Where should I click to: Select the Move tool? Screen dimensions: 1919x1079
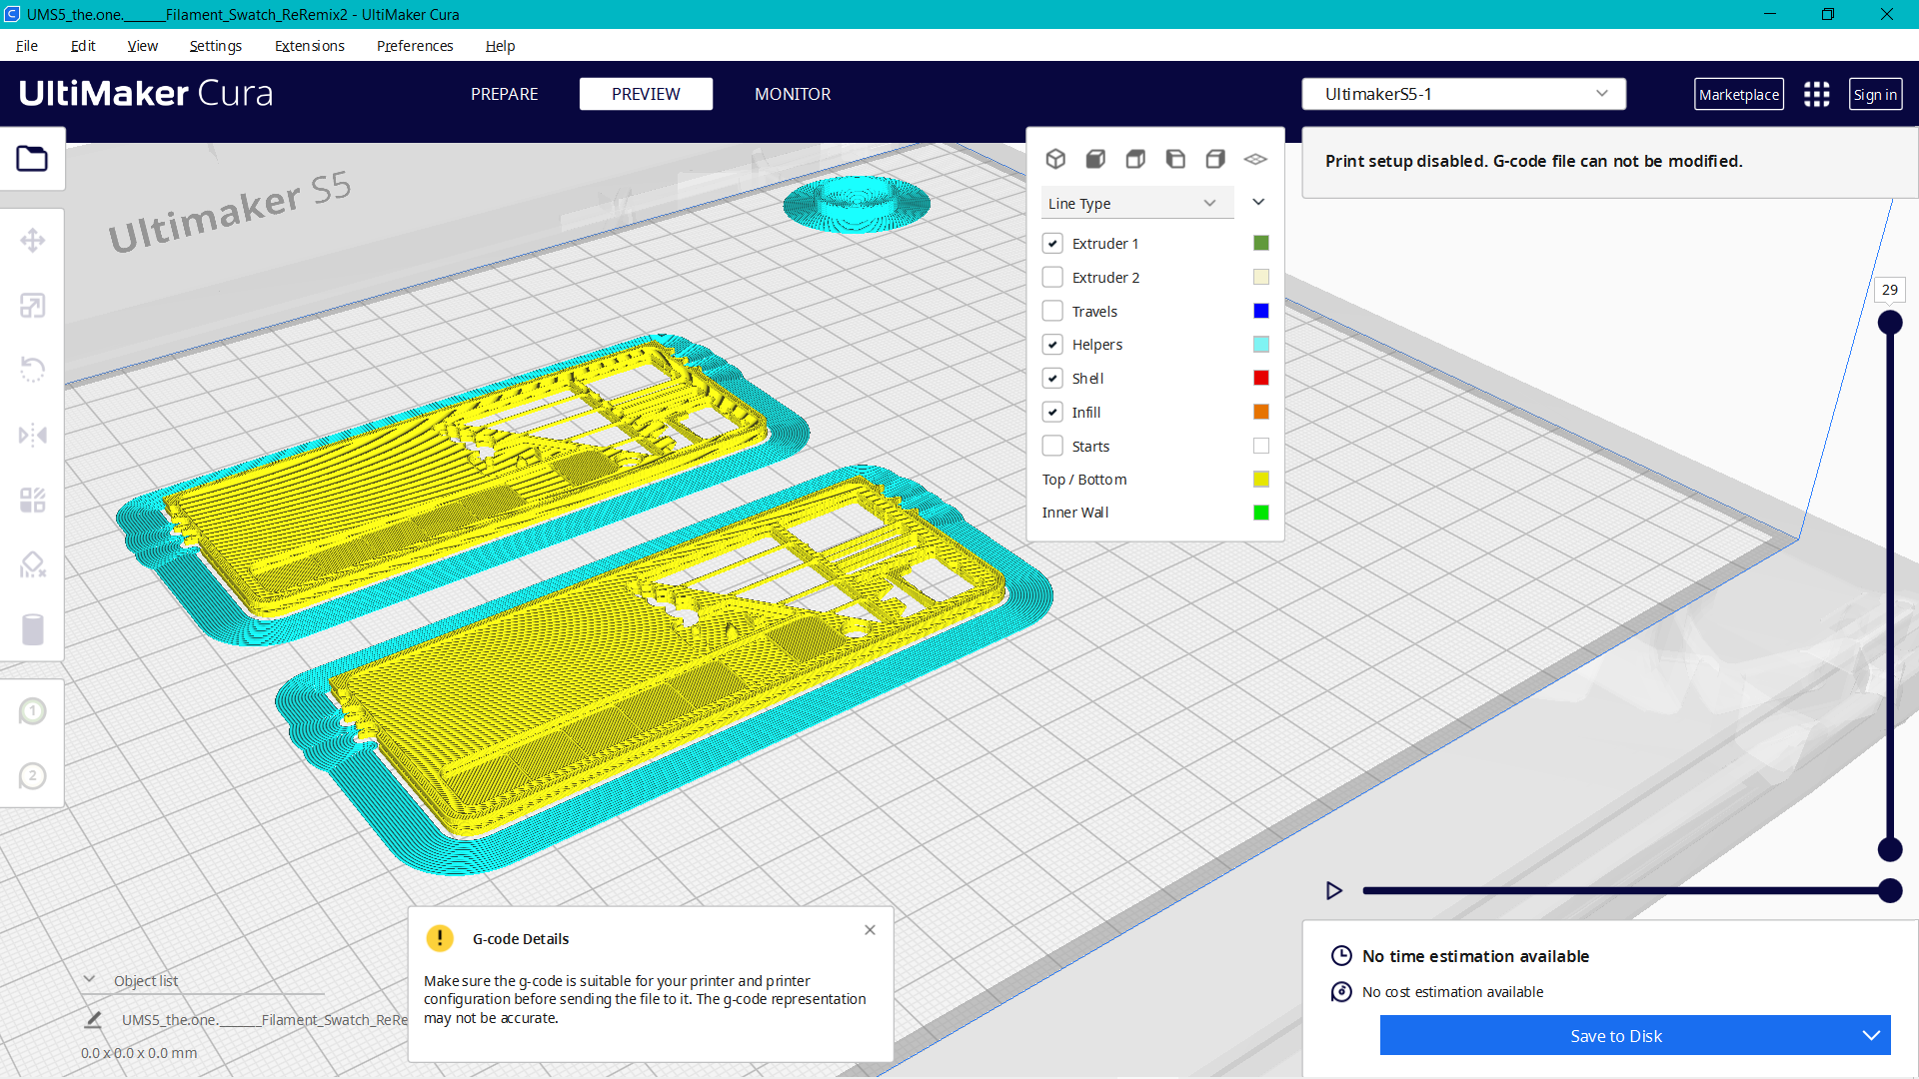pyautogui.click(x=32, y=241)
